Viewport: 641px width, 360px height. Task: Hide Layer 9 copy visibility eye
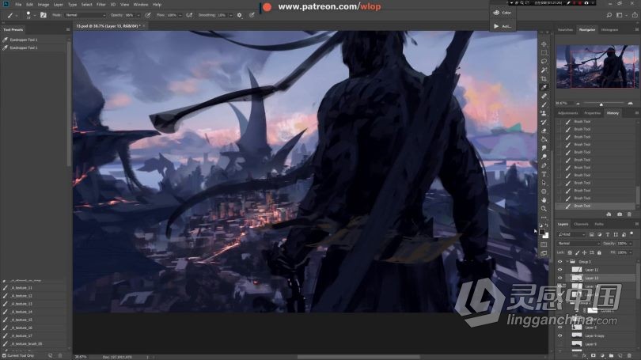[x=560, y=335]
